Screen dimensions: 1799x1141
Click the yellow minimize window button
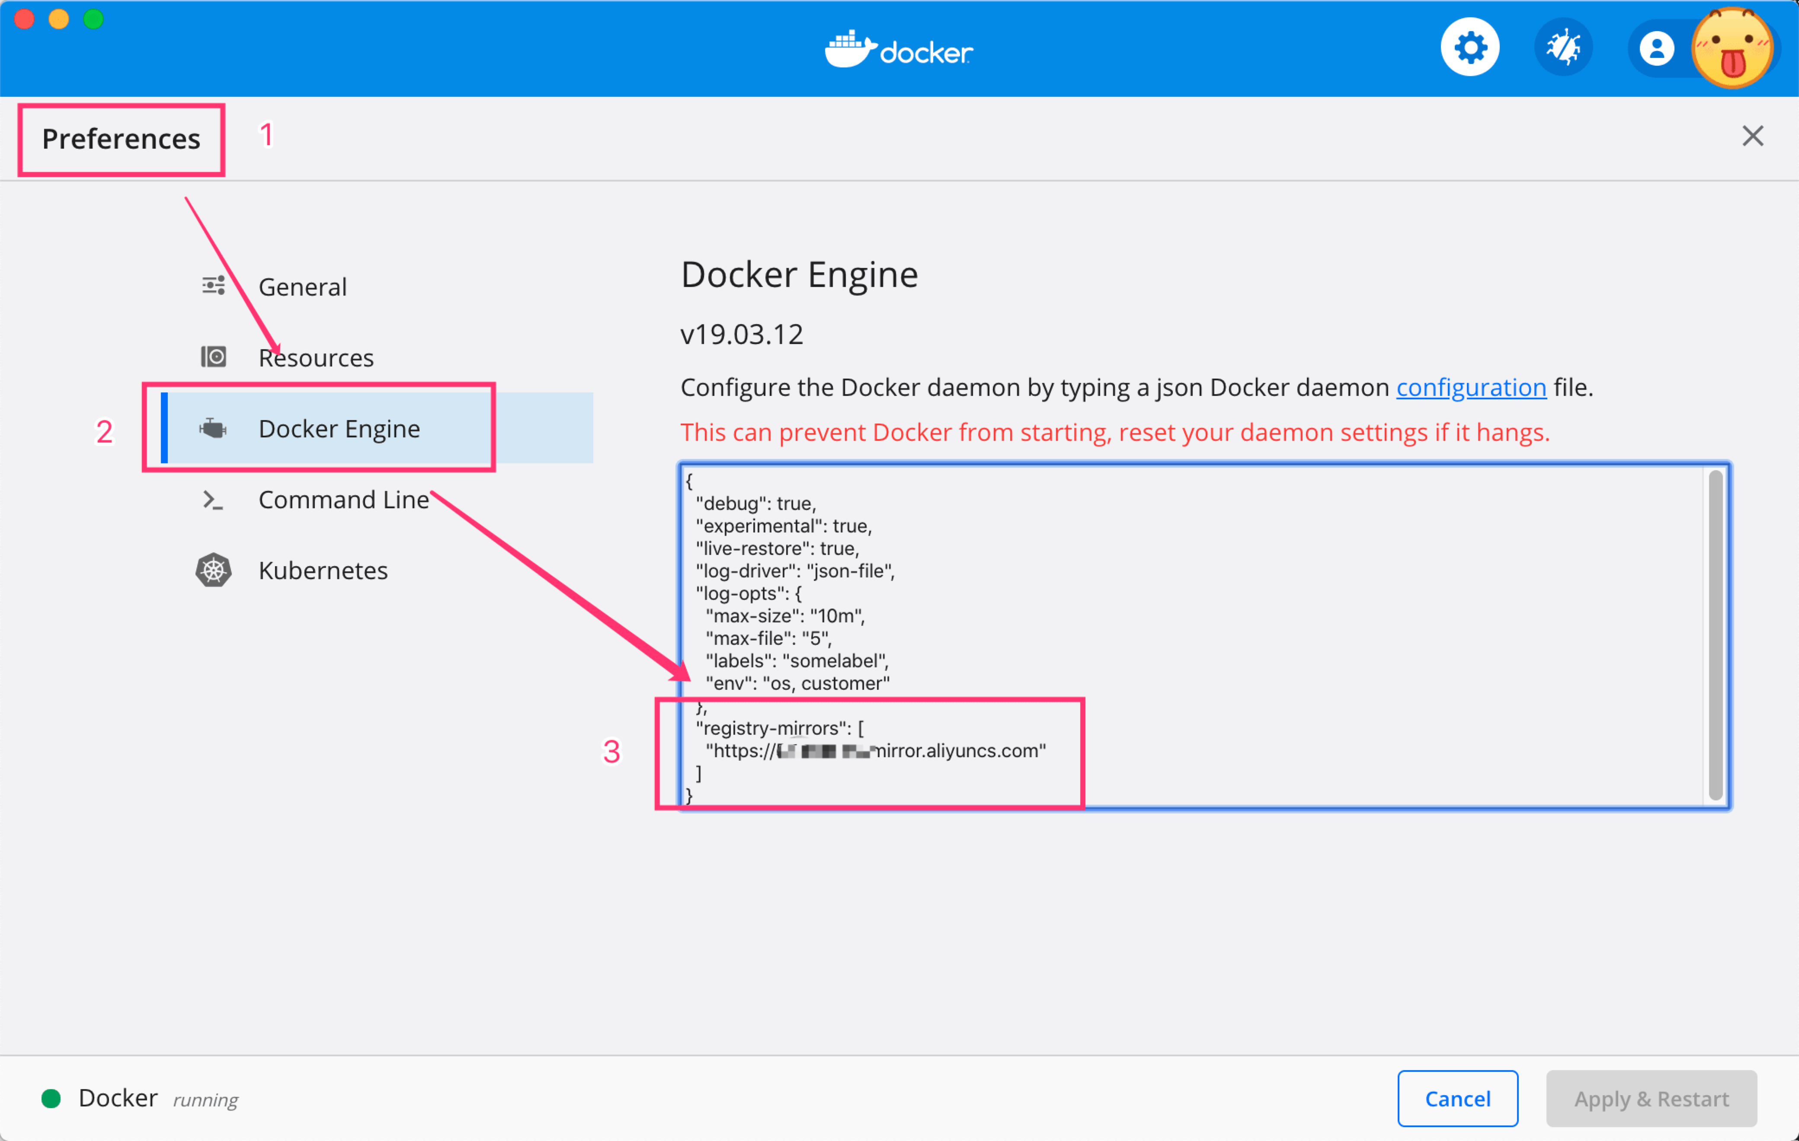point(59,19)
